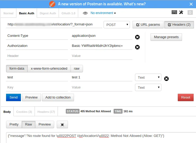Click the environment quick-look eye icon

point(85,13)
